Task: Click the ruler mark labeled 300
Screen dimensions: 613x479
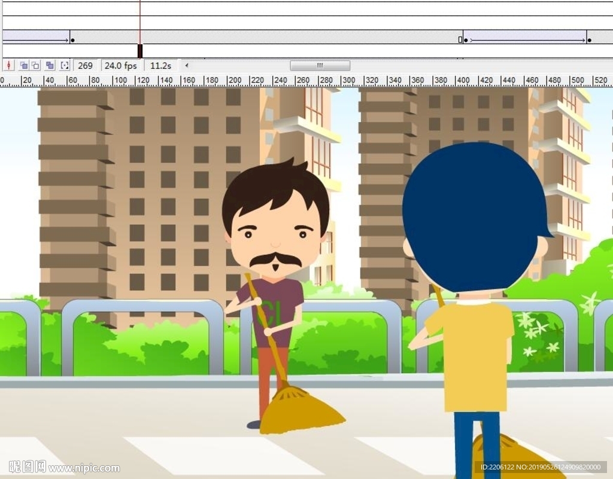Action: tap(348, 80)
